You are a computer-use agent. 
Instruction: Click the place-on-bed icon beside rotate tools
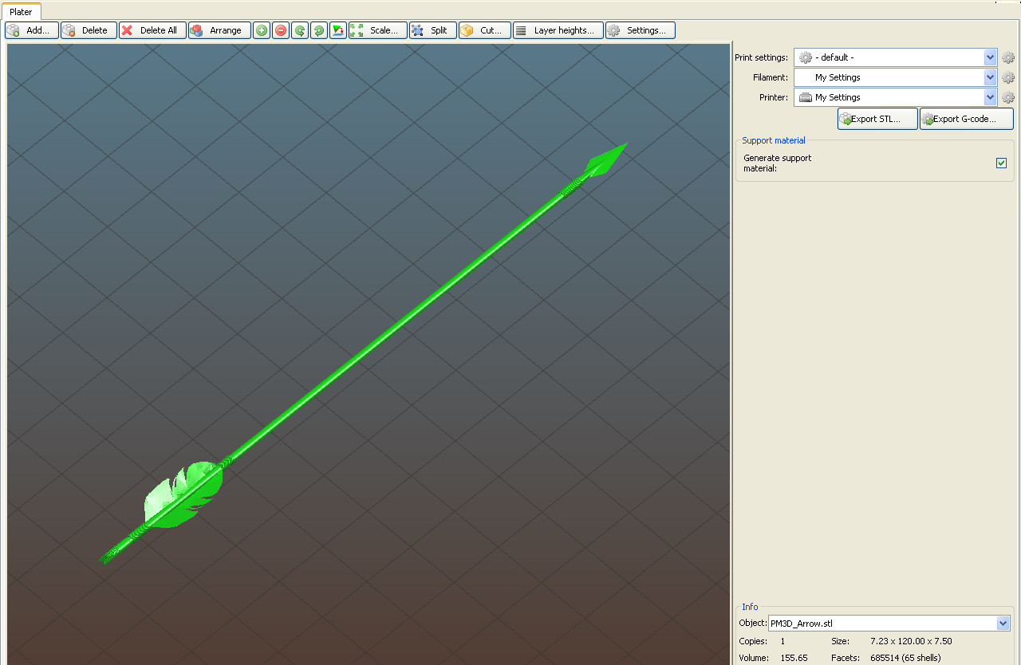click(x=337, y=30)
